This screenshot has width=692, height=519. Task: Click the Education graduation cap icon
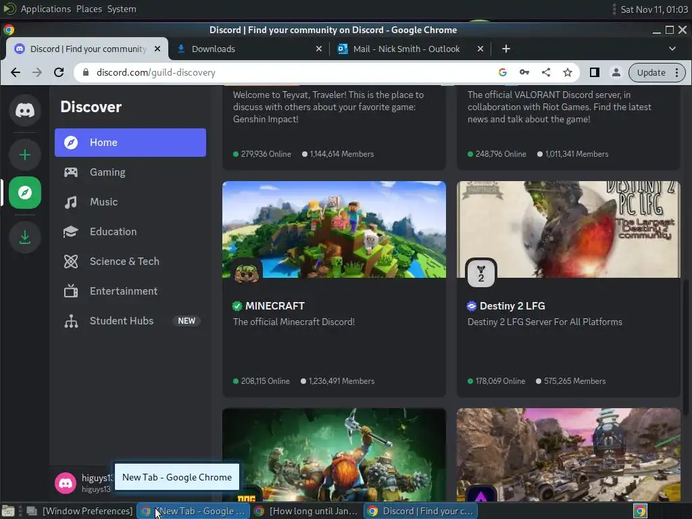tap(70, 232)
